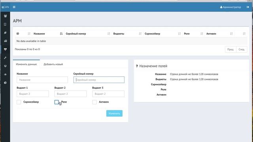Click the Реле label in the help panel
The image size is (253, 142).
[x=163, y=90]
